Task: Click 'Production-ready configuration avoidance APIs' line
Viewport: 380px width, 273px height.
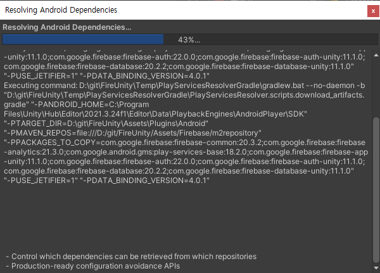Action: 93,266
